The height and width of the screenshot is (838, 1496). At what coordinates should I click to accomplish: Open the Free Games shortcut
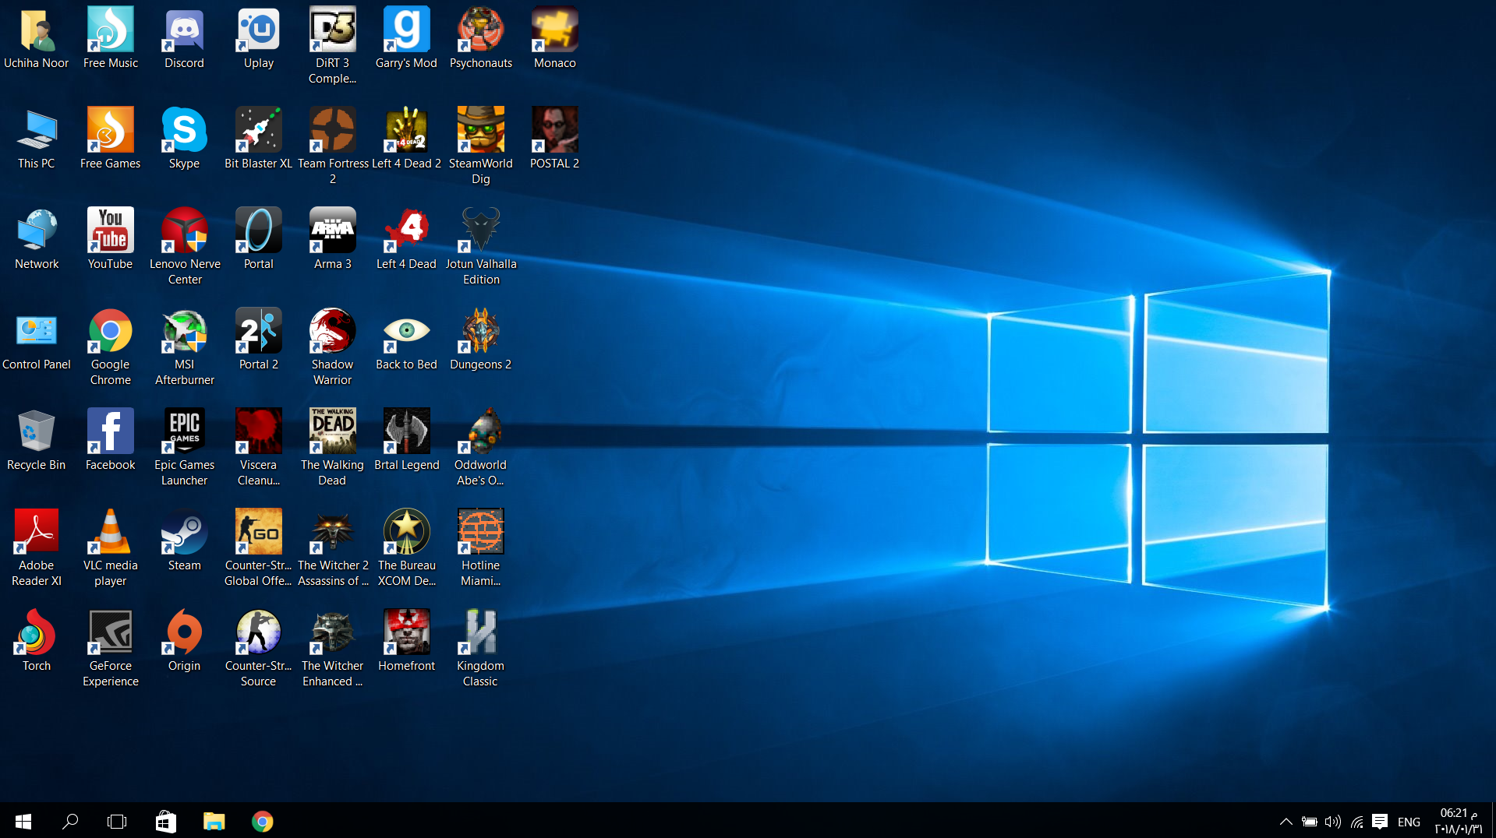pos(111,130)
